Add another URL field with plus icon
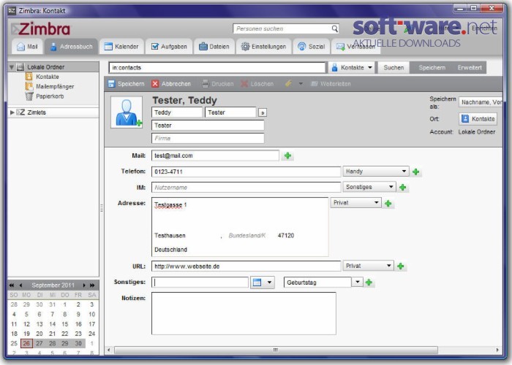 (401, 266)
